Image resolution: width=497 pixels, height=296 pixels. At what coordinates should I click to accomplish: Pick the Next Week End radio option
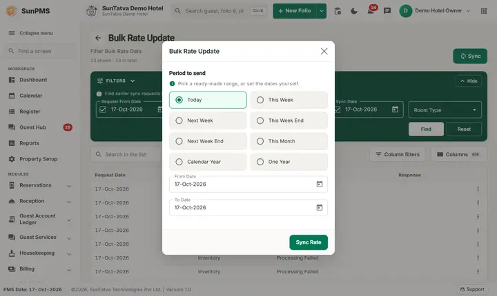[x=208, y=141]
